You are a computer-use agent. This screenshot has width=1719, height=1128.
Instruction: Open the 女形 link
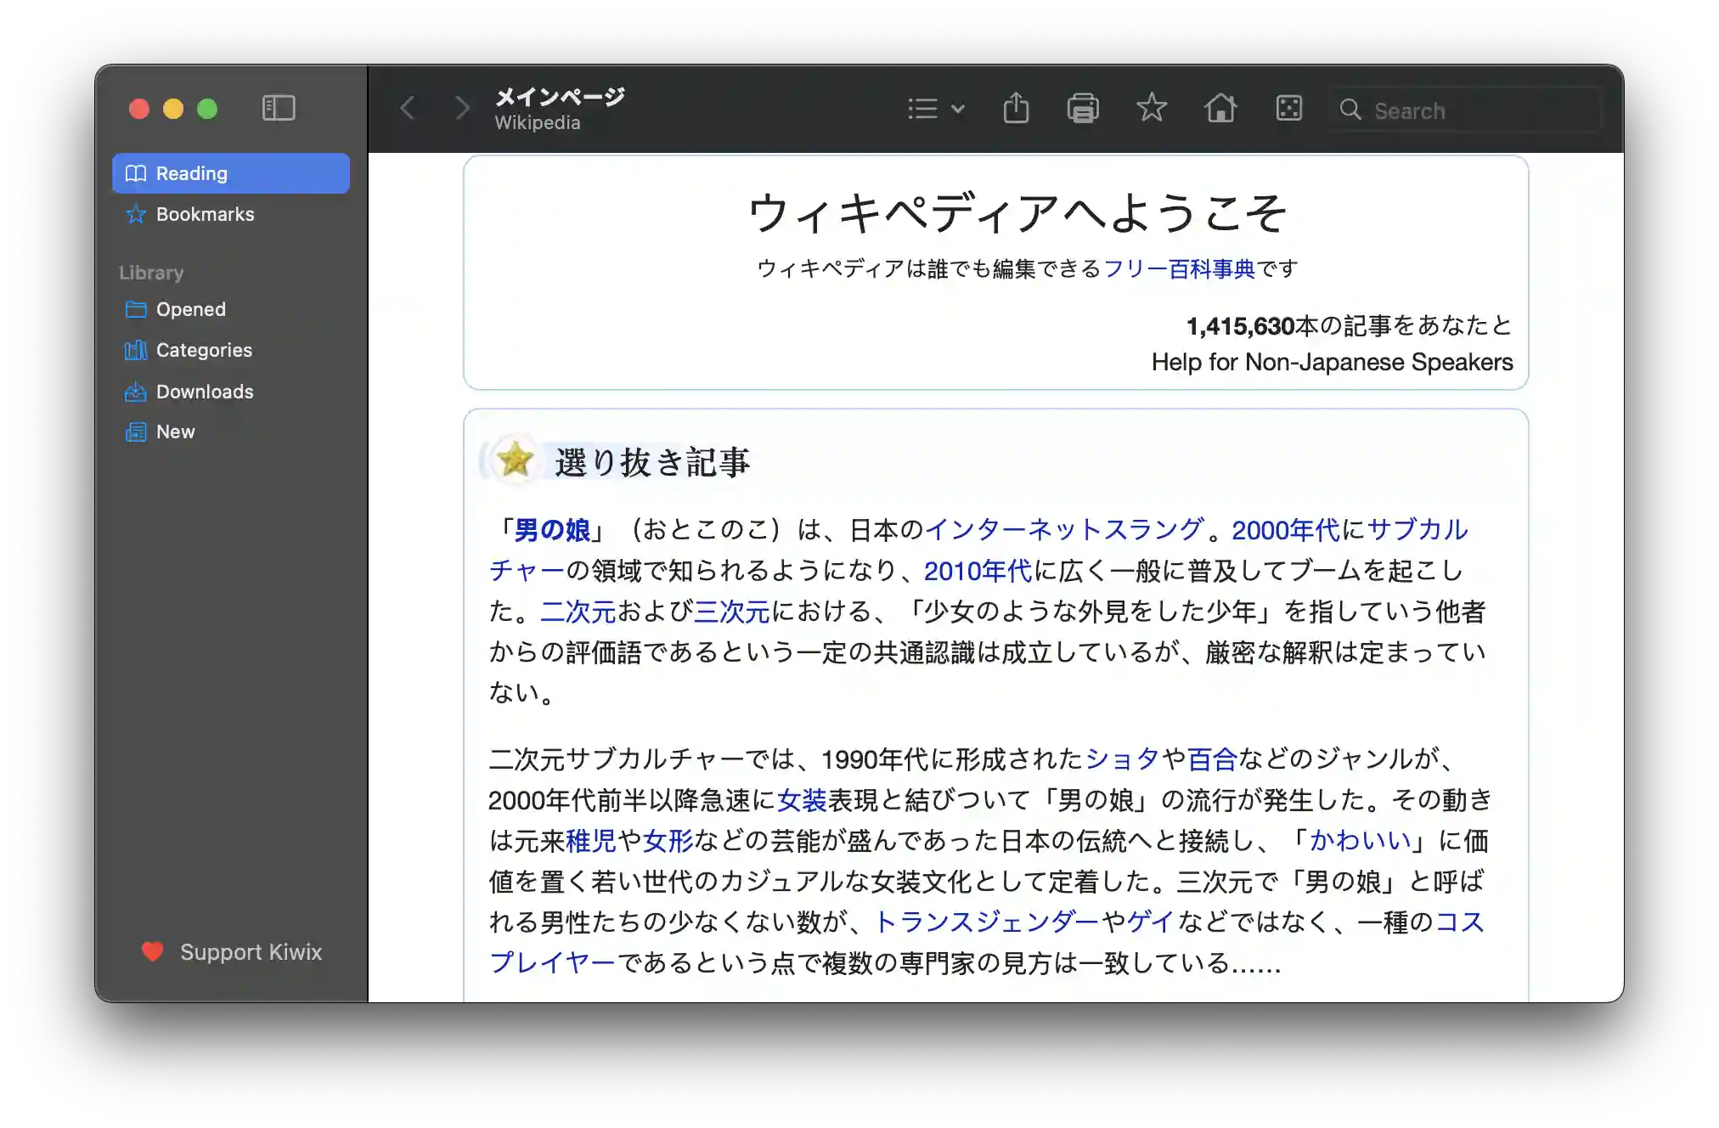tap(668, 840)
